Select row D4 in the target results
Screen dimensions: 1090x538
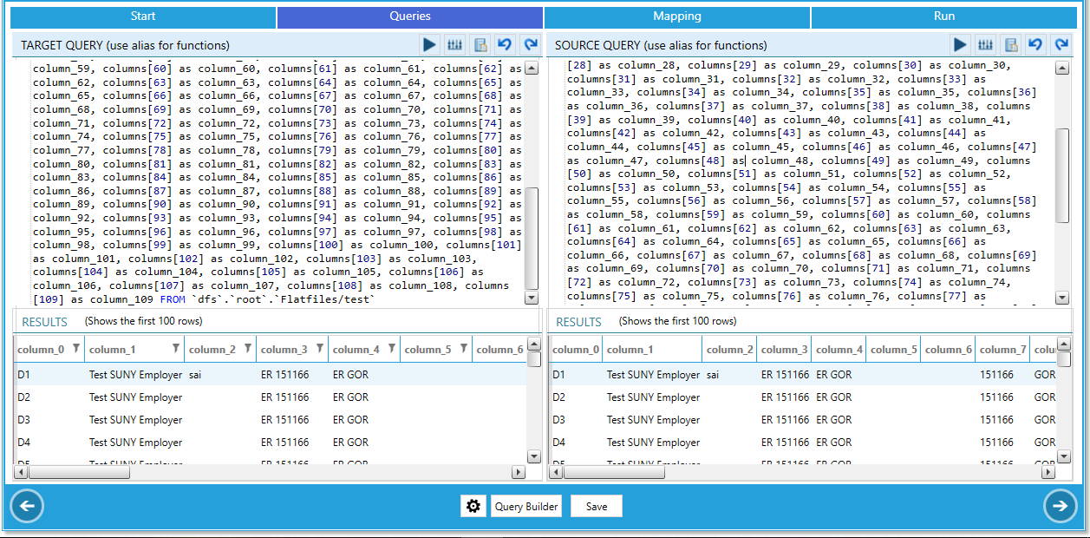pyautogui.click(x=270, y=443)
